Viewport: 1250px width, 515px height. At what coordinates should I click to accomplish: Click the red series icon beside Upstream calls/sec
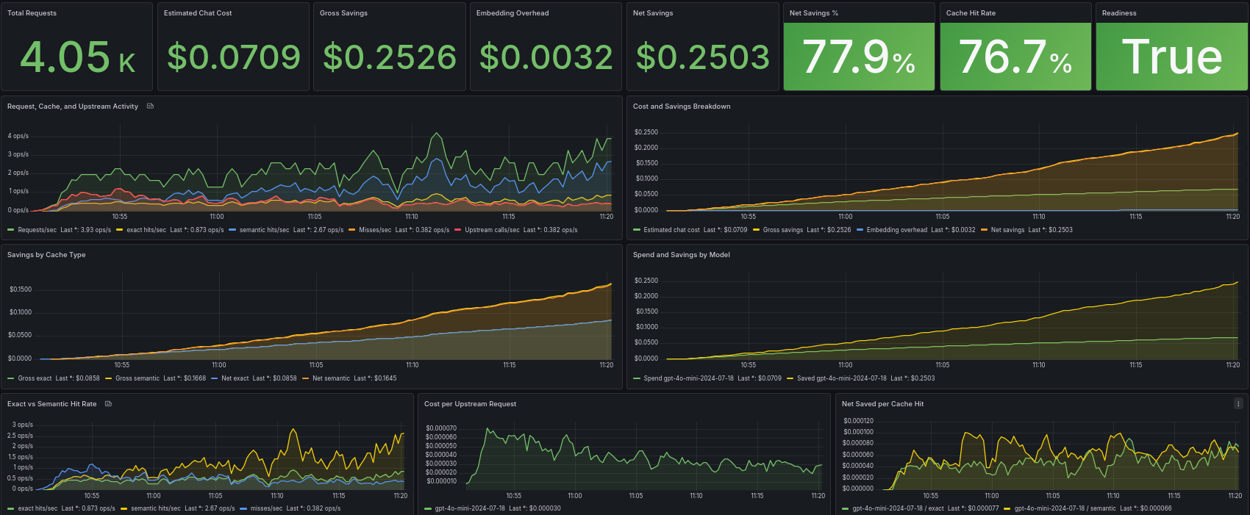458,230
